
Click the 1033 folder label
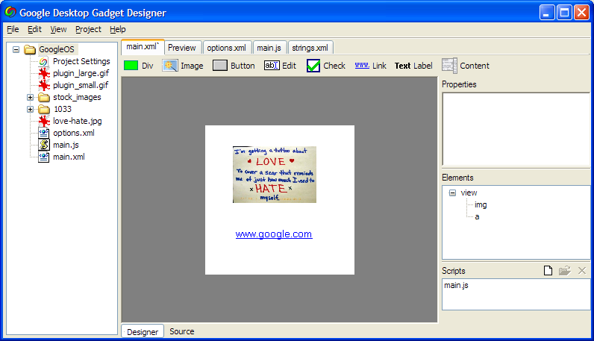tap(63, 109)
